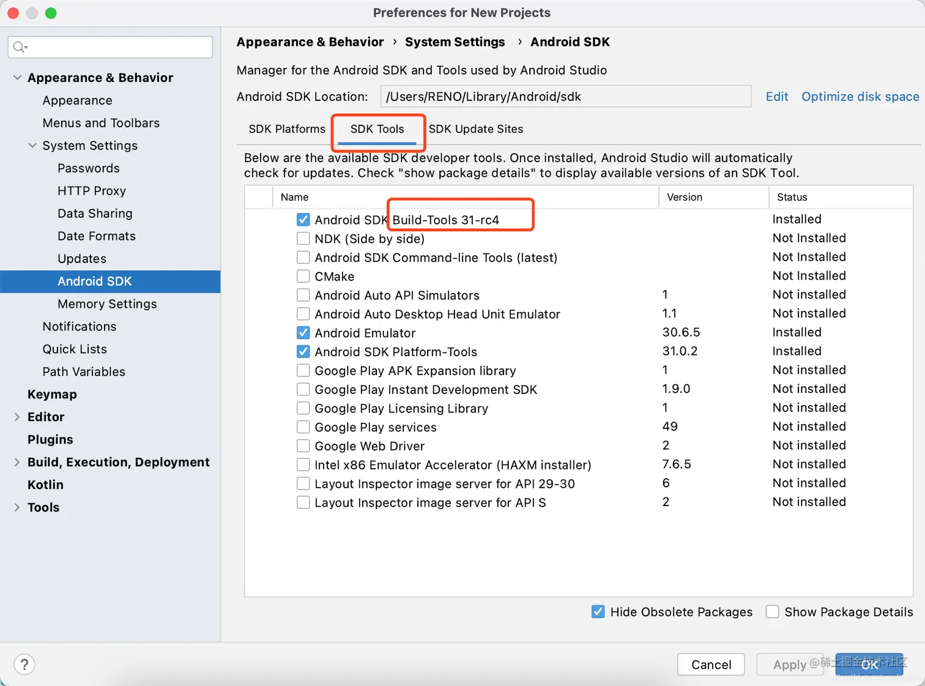Expand the Tools tree node
The image size is (925, 686).
(17, 507)
